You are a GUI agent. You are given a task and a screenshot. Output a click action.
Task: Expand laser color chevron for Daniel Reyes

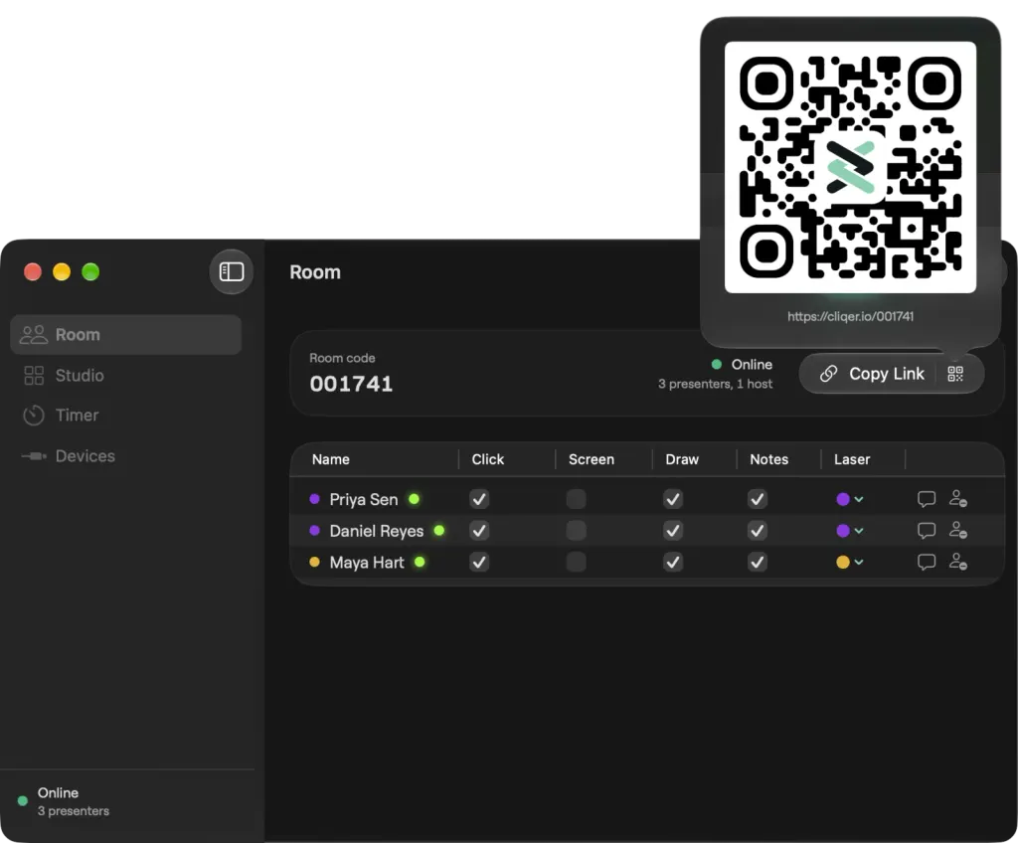pyautogui.click(x=859, y=531)
